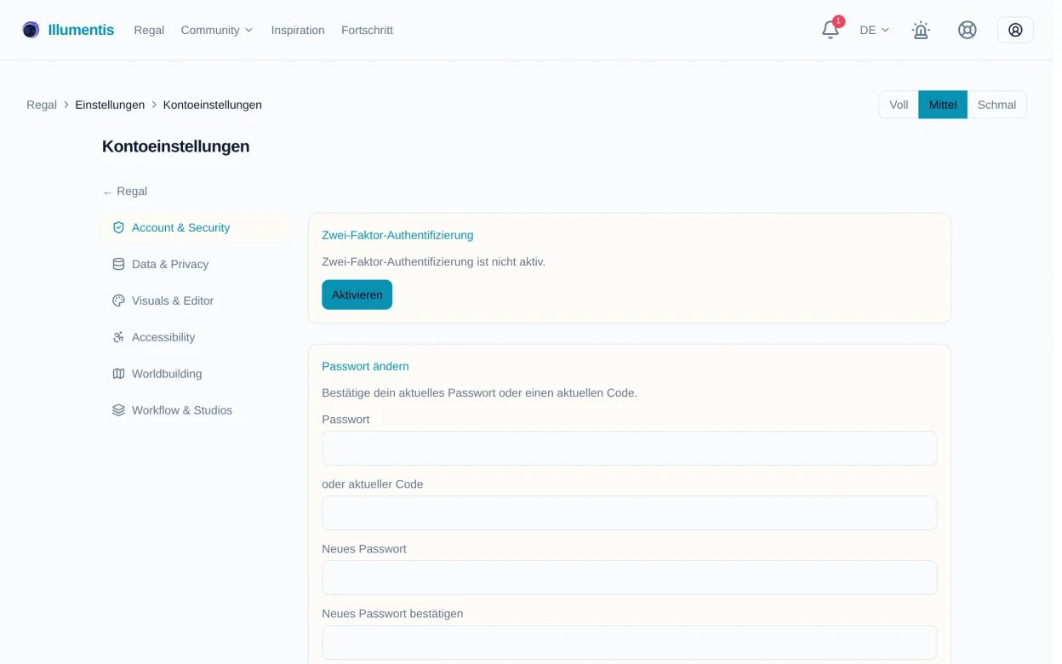The height and width of the screenshot is (664, 1062).
Task: Click the database icon beside Data & Privacy
Action: tap(118, 264)
